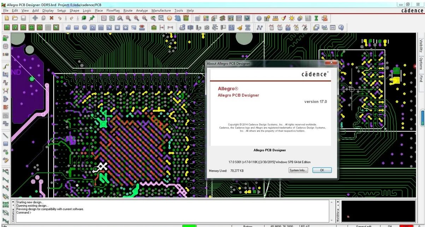The width and height of the screenshot is (425, 227).
Task: Click the first green etch-edit toolbar icon
Action: tap(6, 27)
